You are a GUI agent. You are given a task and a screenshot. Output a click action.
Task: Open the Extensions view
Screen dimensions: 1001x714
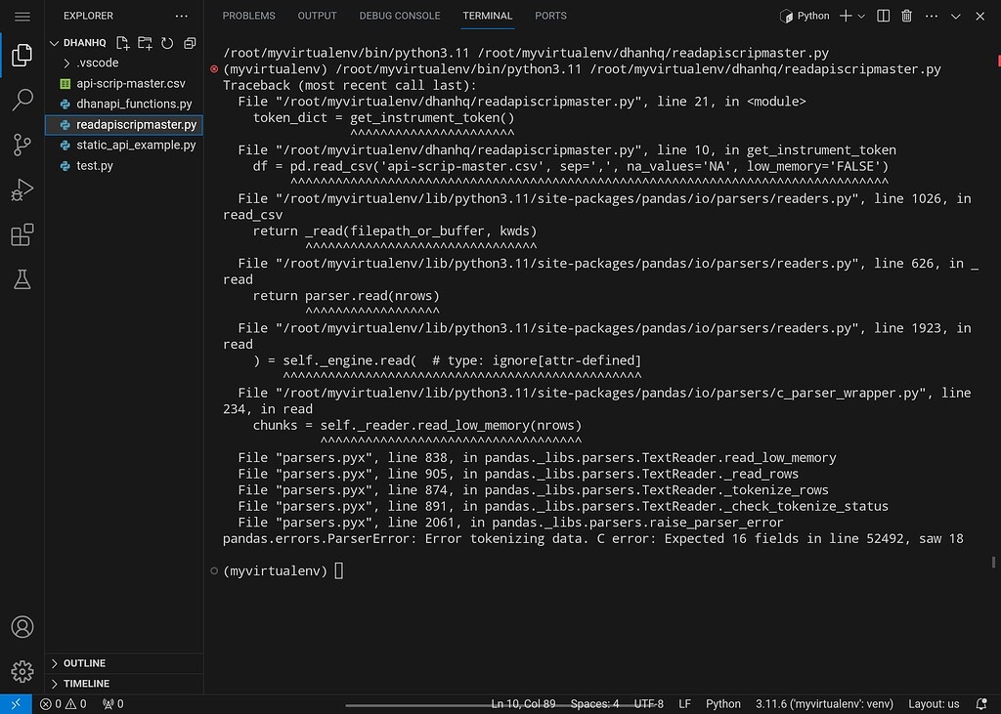click(22, 234)
